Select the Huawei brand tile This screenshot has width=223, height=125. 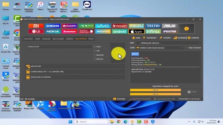point(69,26)
